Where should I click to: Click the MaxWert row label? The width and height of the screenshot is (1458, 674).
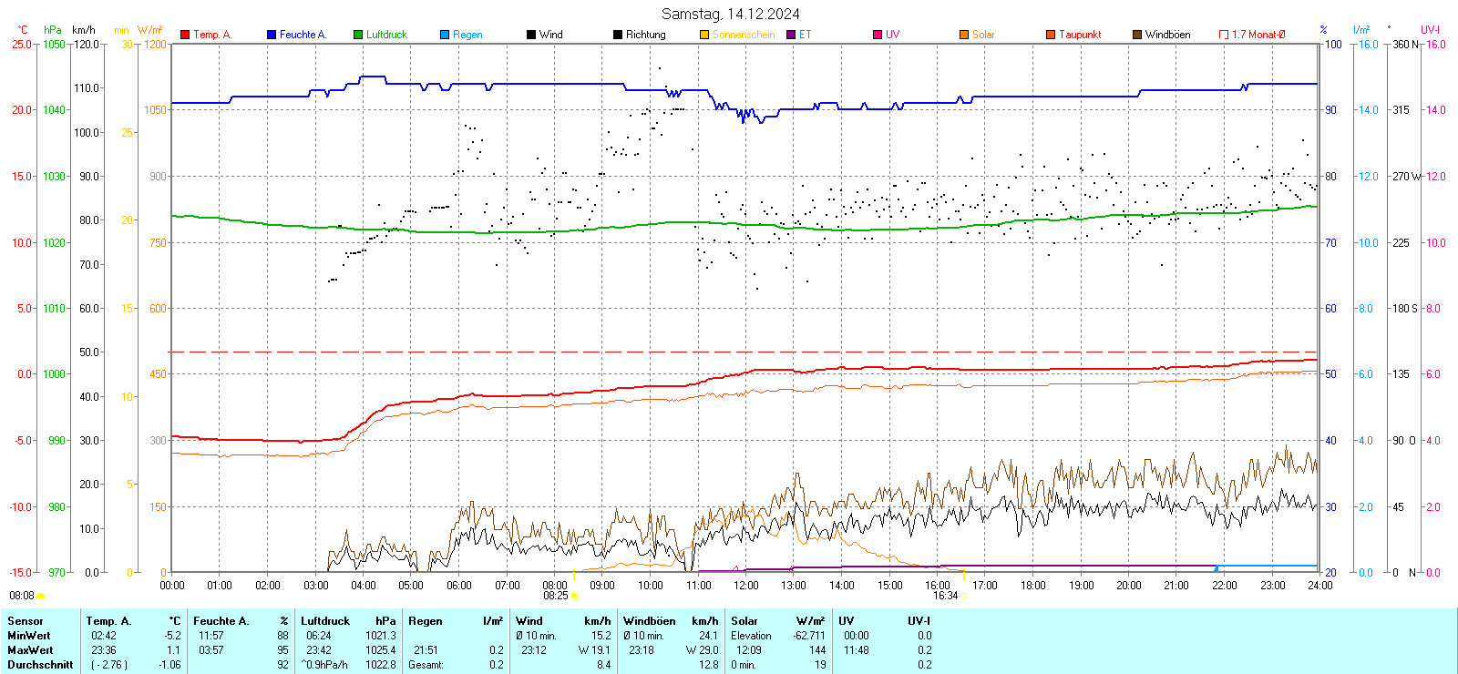point(30,650)
